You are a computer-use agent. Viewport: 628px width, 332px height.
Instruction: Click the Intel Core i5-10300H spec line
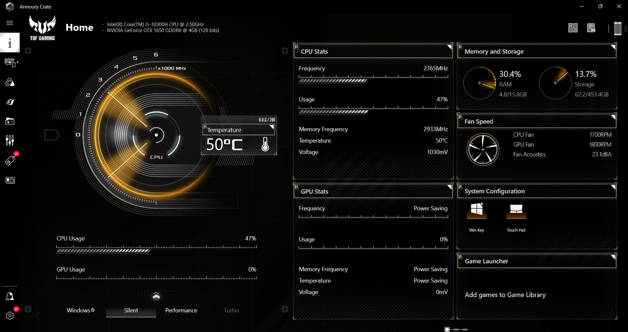pyautogui.click(x=155, y=25)
